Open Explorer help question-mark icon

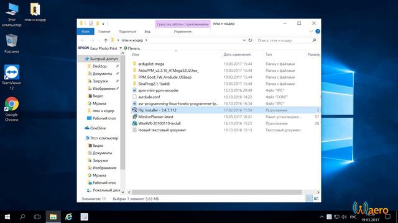click(318, 32)
